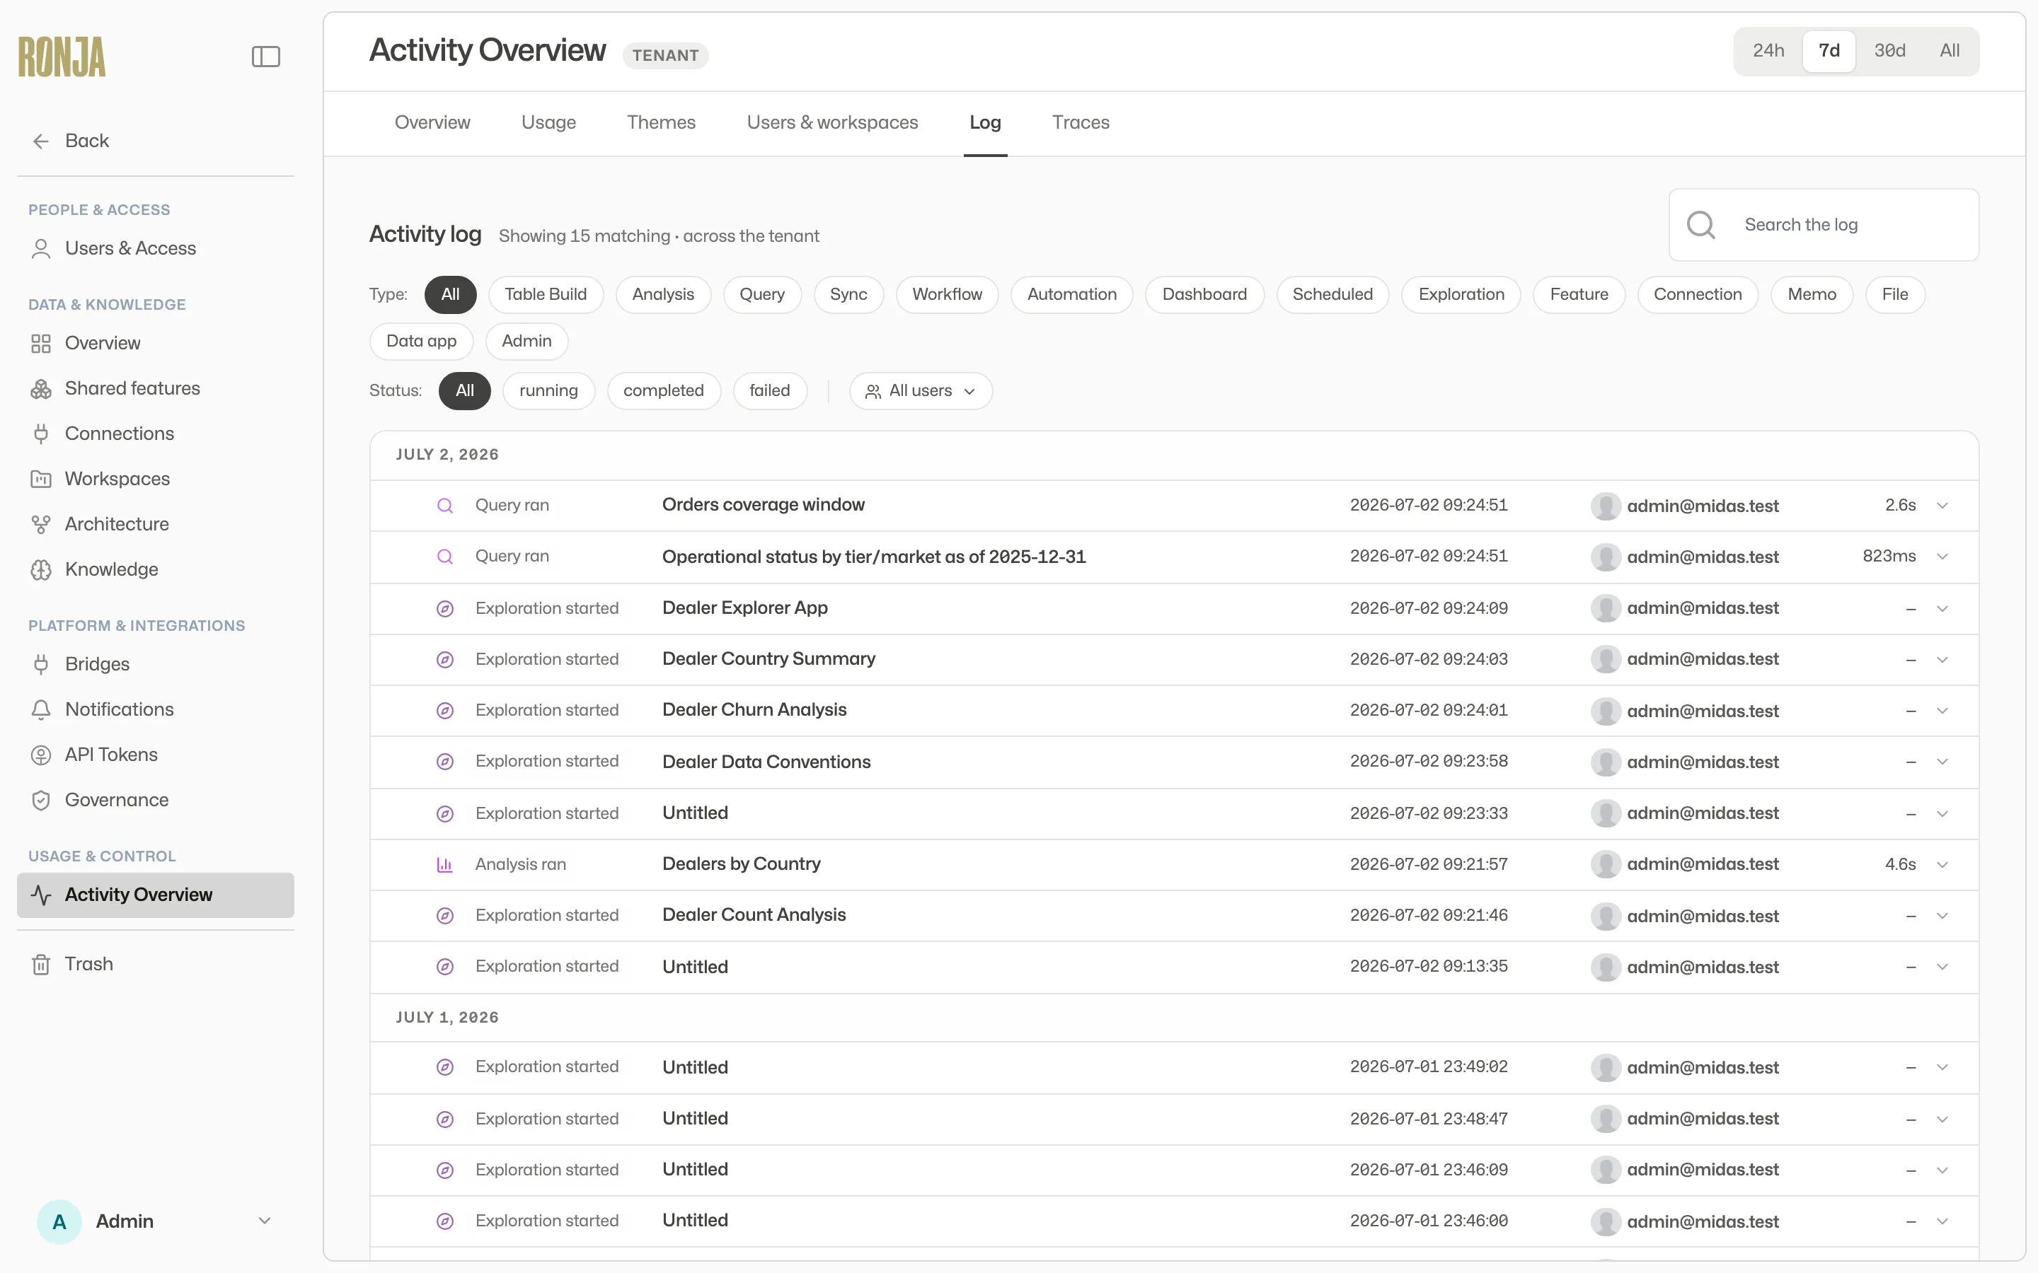Click the Admin avatar circle
Image resolution: width=2038 pixels, height=1273 pixels.
point(59,1221)
